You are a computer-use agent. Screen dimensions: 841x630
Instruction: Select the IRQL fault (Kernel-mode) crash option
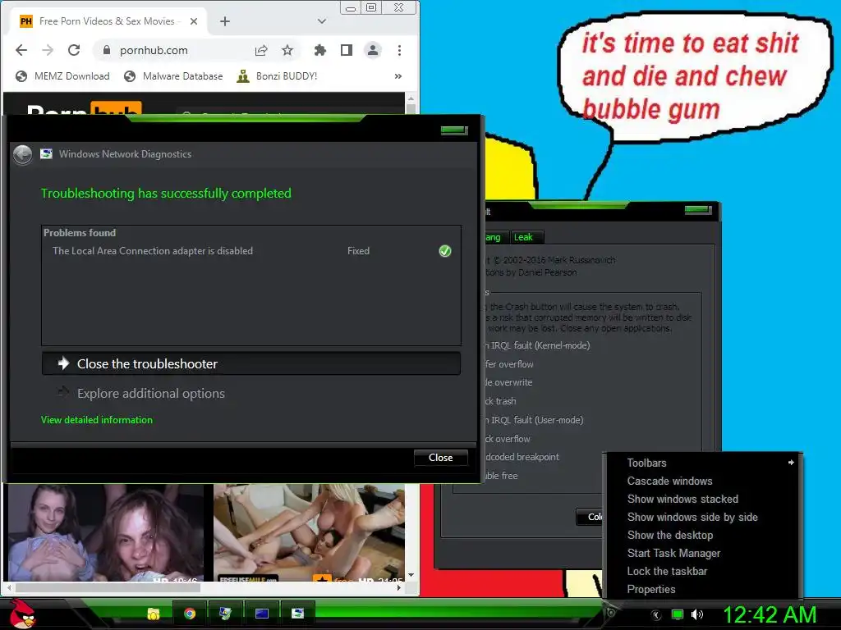click(537, 345)
